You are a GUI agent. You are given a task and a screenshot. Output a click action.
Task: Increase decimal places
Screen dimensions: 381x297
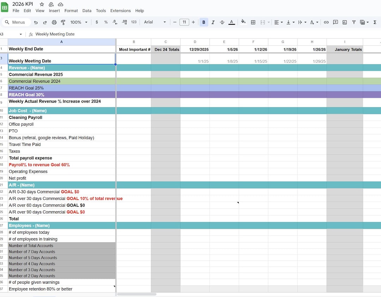(x=125, y=22)
